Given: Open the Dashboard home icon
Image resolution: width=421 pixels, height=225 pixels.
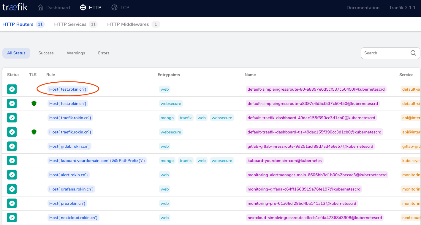Looking at the screenshot, I should point(40,8).
